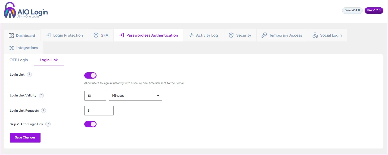This screenshot has height=155, width=388.
Task: Click the Save Changes button
Action: (25, 137)
